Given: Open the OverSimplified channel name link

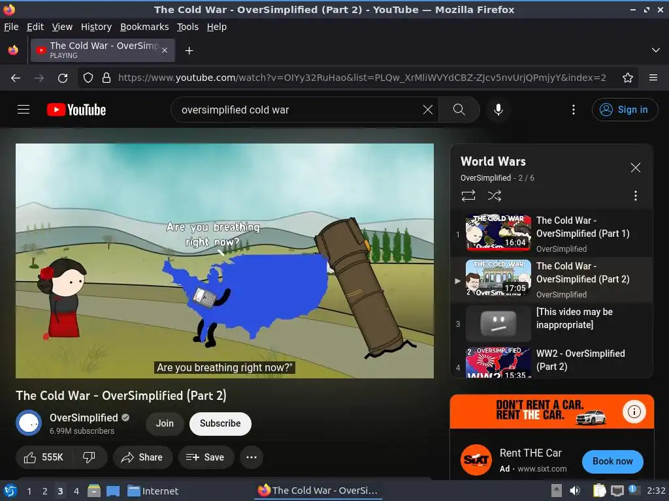Looking at the screenshot, I should coord(84,417).
